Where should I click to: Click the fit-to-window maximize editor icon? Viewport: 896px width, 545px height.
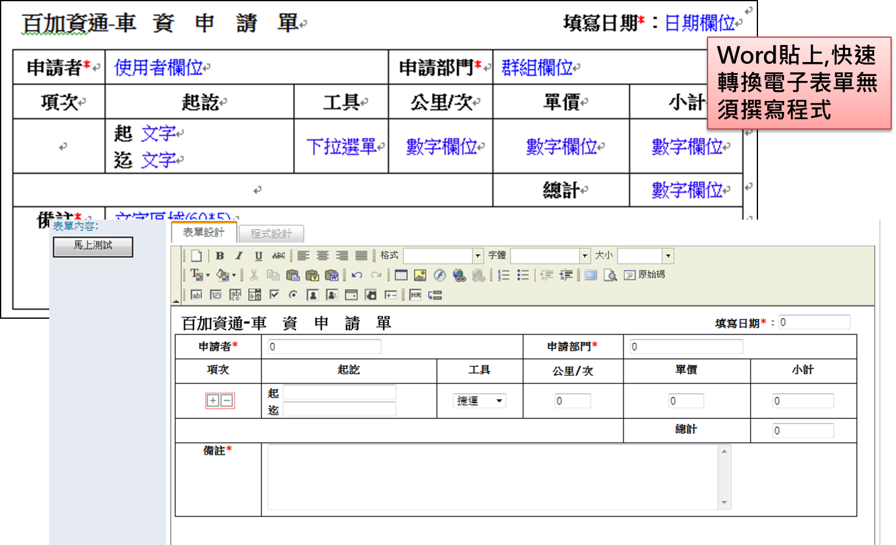591,276
